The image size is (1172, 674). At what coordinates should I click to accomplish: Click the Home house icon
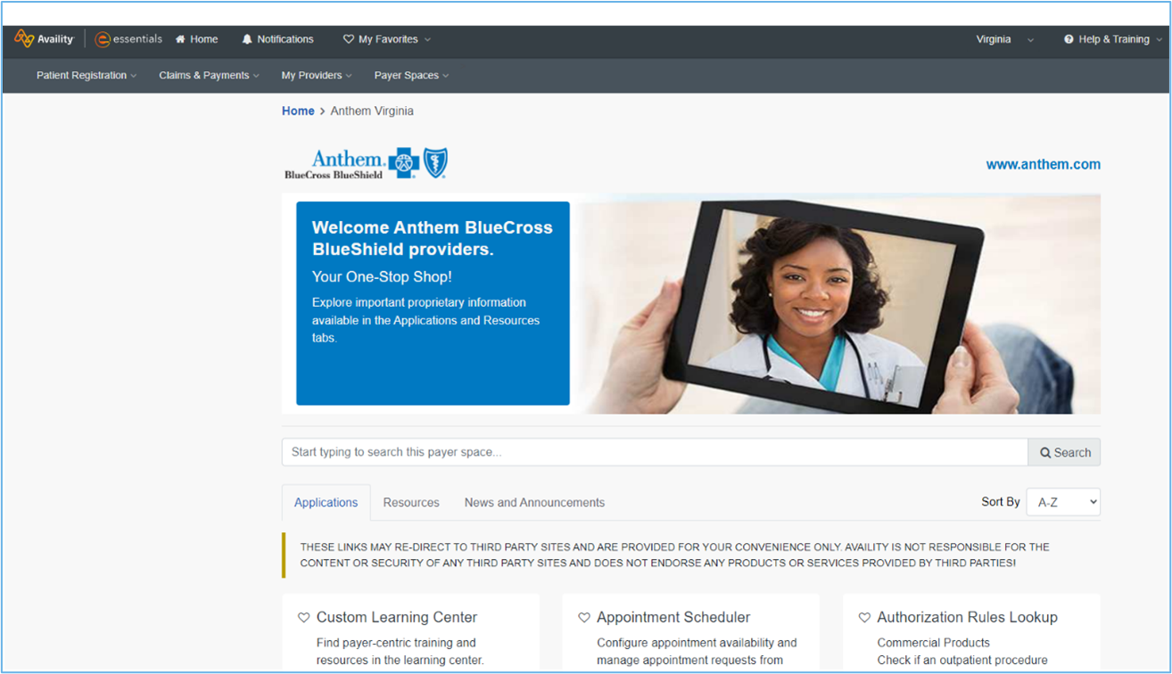pos(181,38)
